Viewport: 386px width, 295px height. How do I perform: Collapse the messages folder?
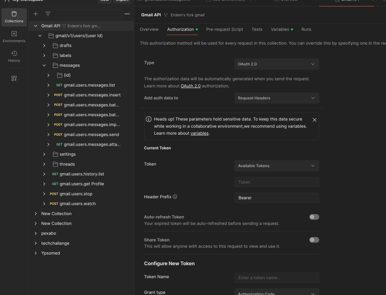44,65
